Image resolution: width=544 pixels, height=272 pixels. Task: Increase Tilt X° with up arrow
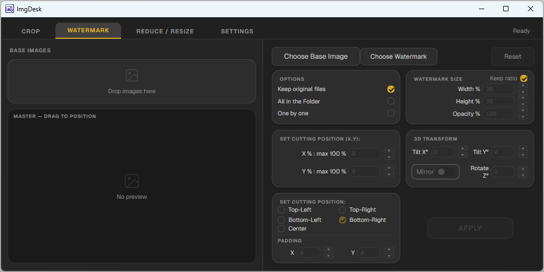[463, 149]
